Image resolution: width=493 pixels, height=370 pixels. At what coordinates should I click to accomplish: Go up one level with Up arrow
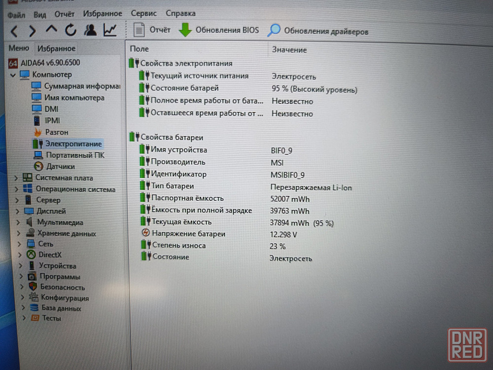(x=51, y=31)
